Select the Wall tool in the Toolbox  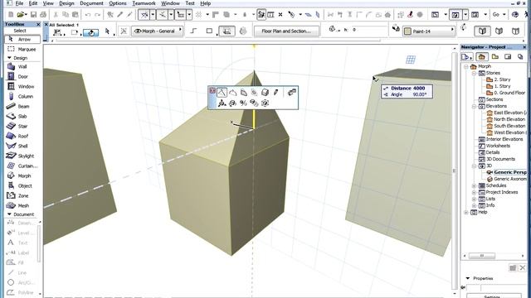[x=22, y=66]
